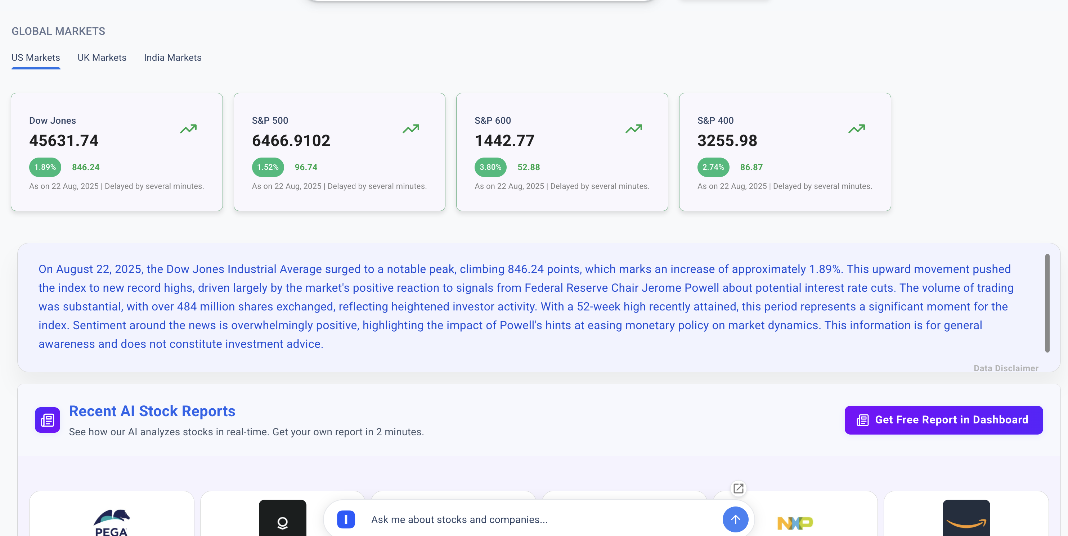Viewport: 1068px width, 536px height.
Task: Switch to the India Markets tab
Action: (172, 58)
